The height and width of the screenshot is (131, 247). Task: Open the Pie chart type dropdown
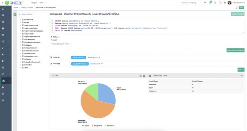click(x=241, y=70)
